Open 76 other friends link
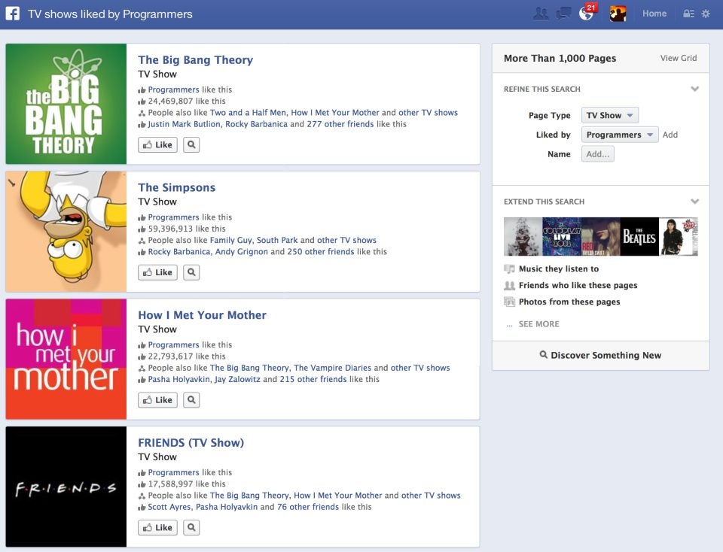 [307, 506]
